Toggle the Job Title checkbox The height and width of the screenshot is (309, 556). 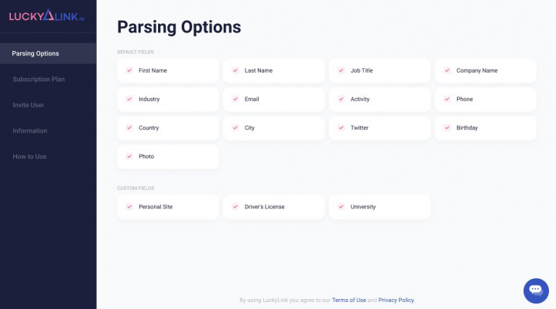coord(341,70)
